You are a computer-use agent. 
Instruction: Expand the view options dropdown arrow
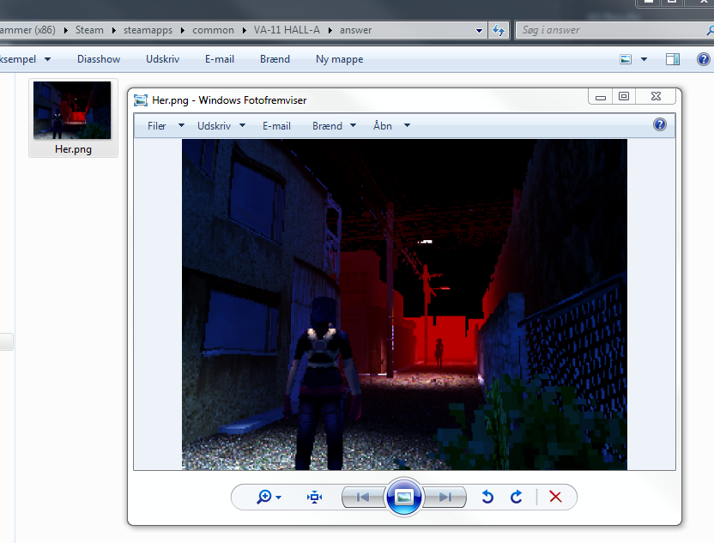tap(644, 59)
